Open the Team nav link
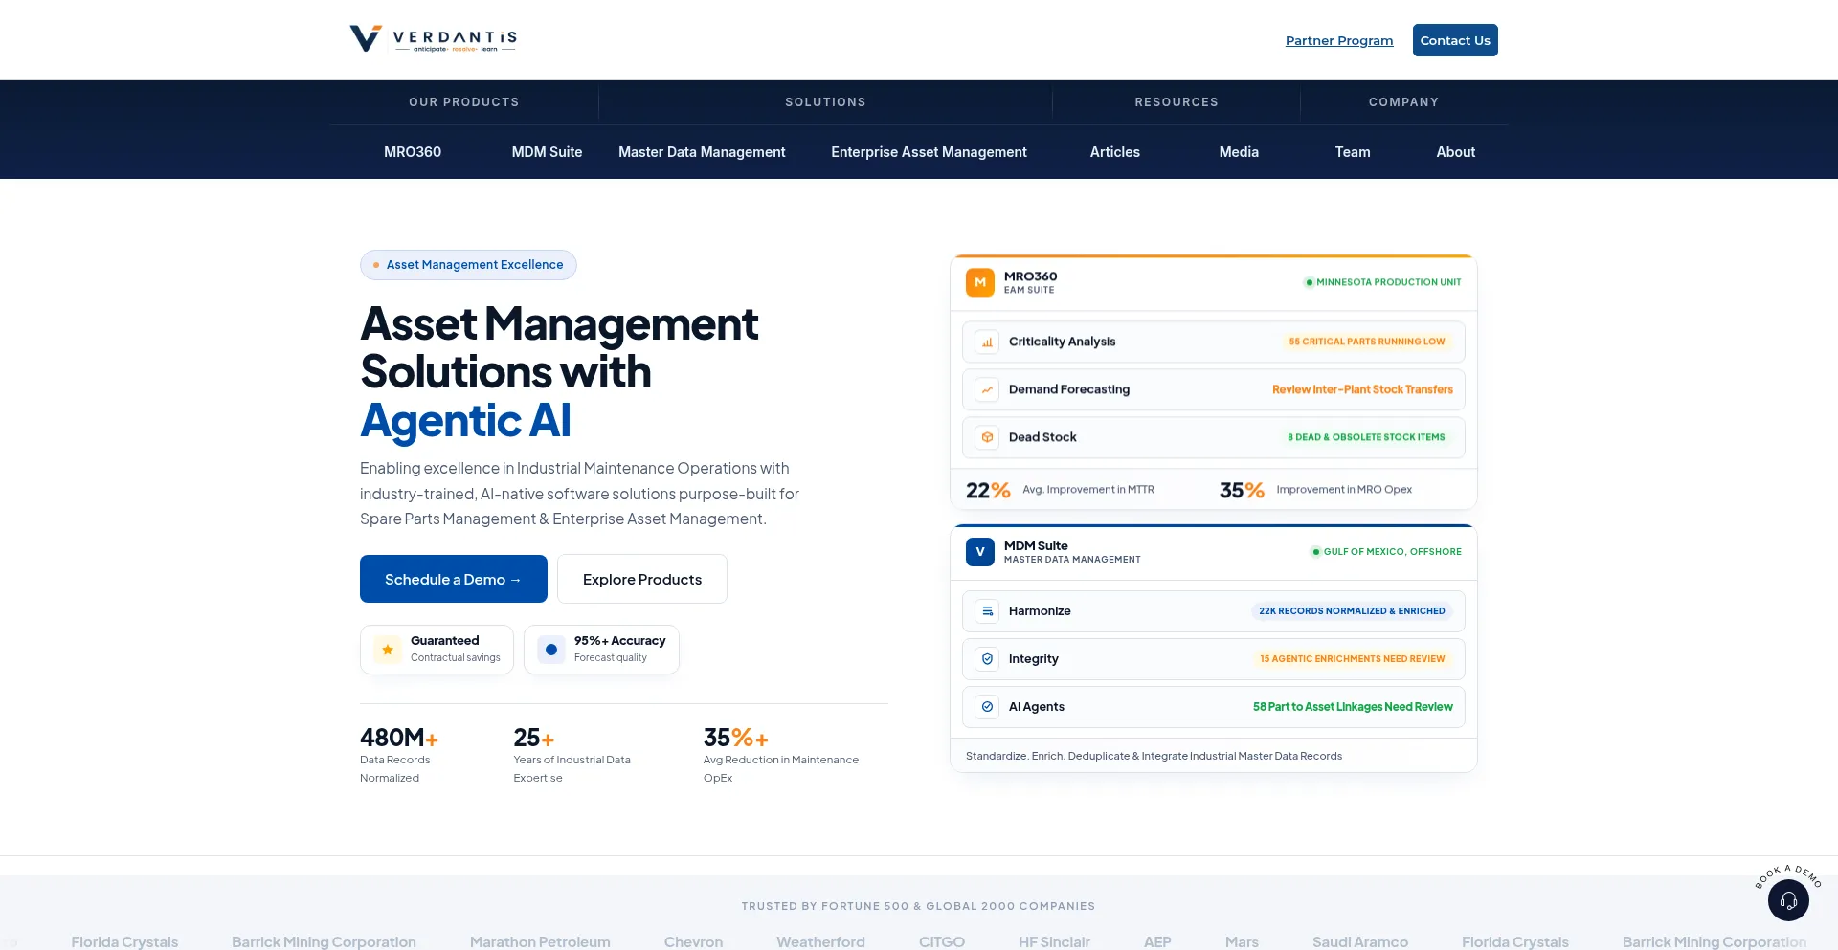1838x950 pixels. 1353,152
